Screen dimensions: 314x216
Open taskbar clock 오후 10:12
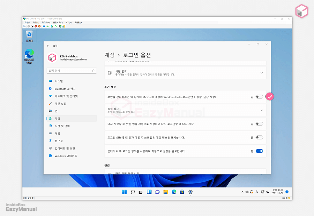(278, 192)
